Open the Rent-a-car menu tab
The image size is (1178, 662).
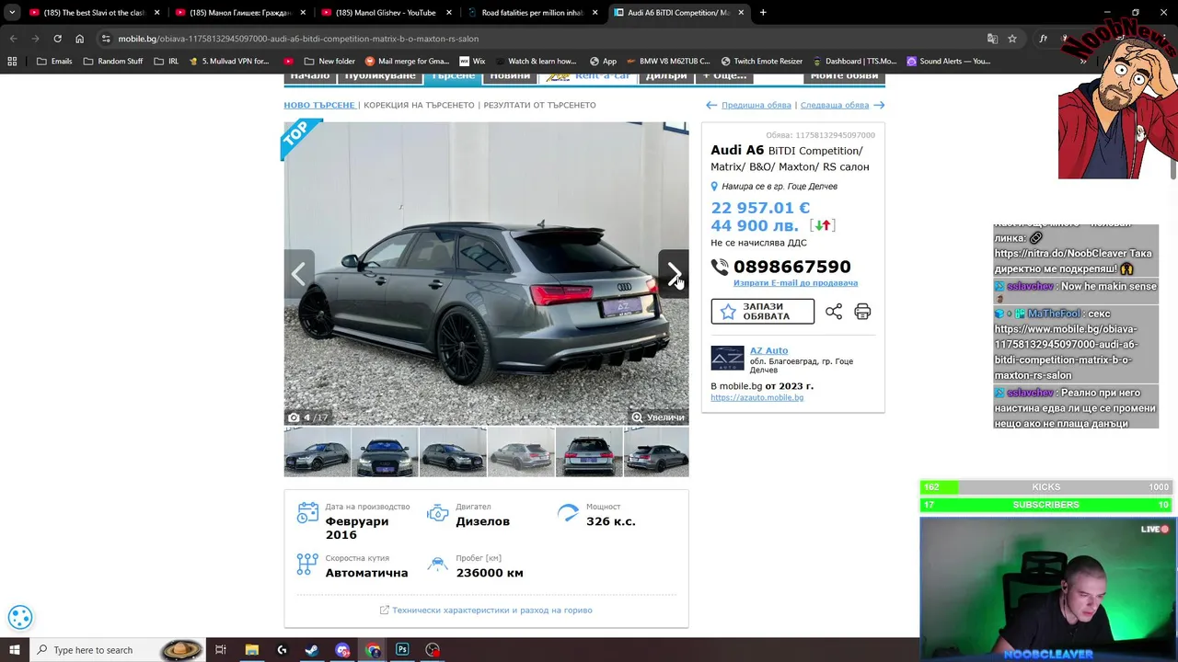point(588,77)
